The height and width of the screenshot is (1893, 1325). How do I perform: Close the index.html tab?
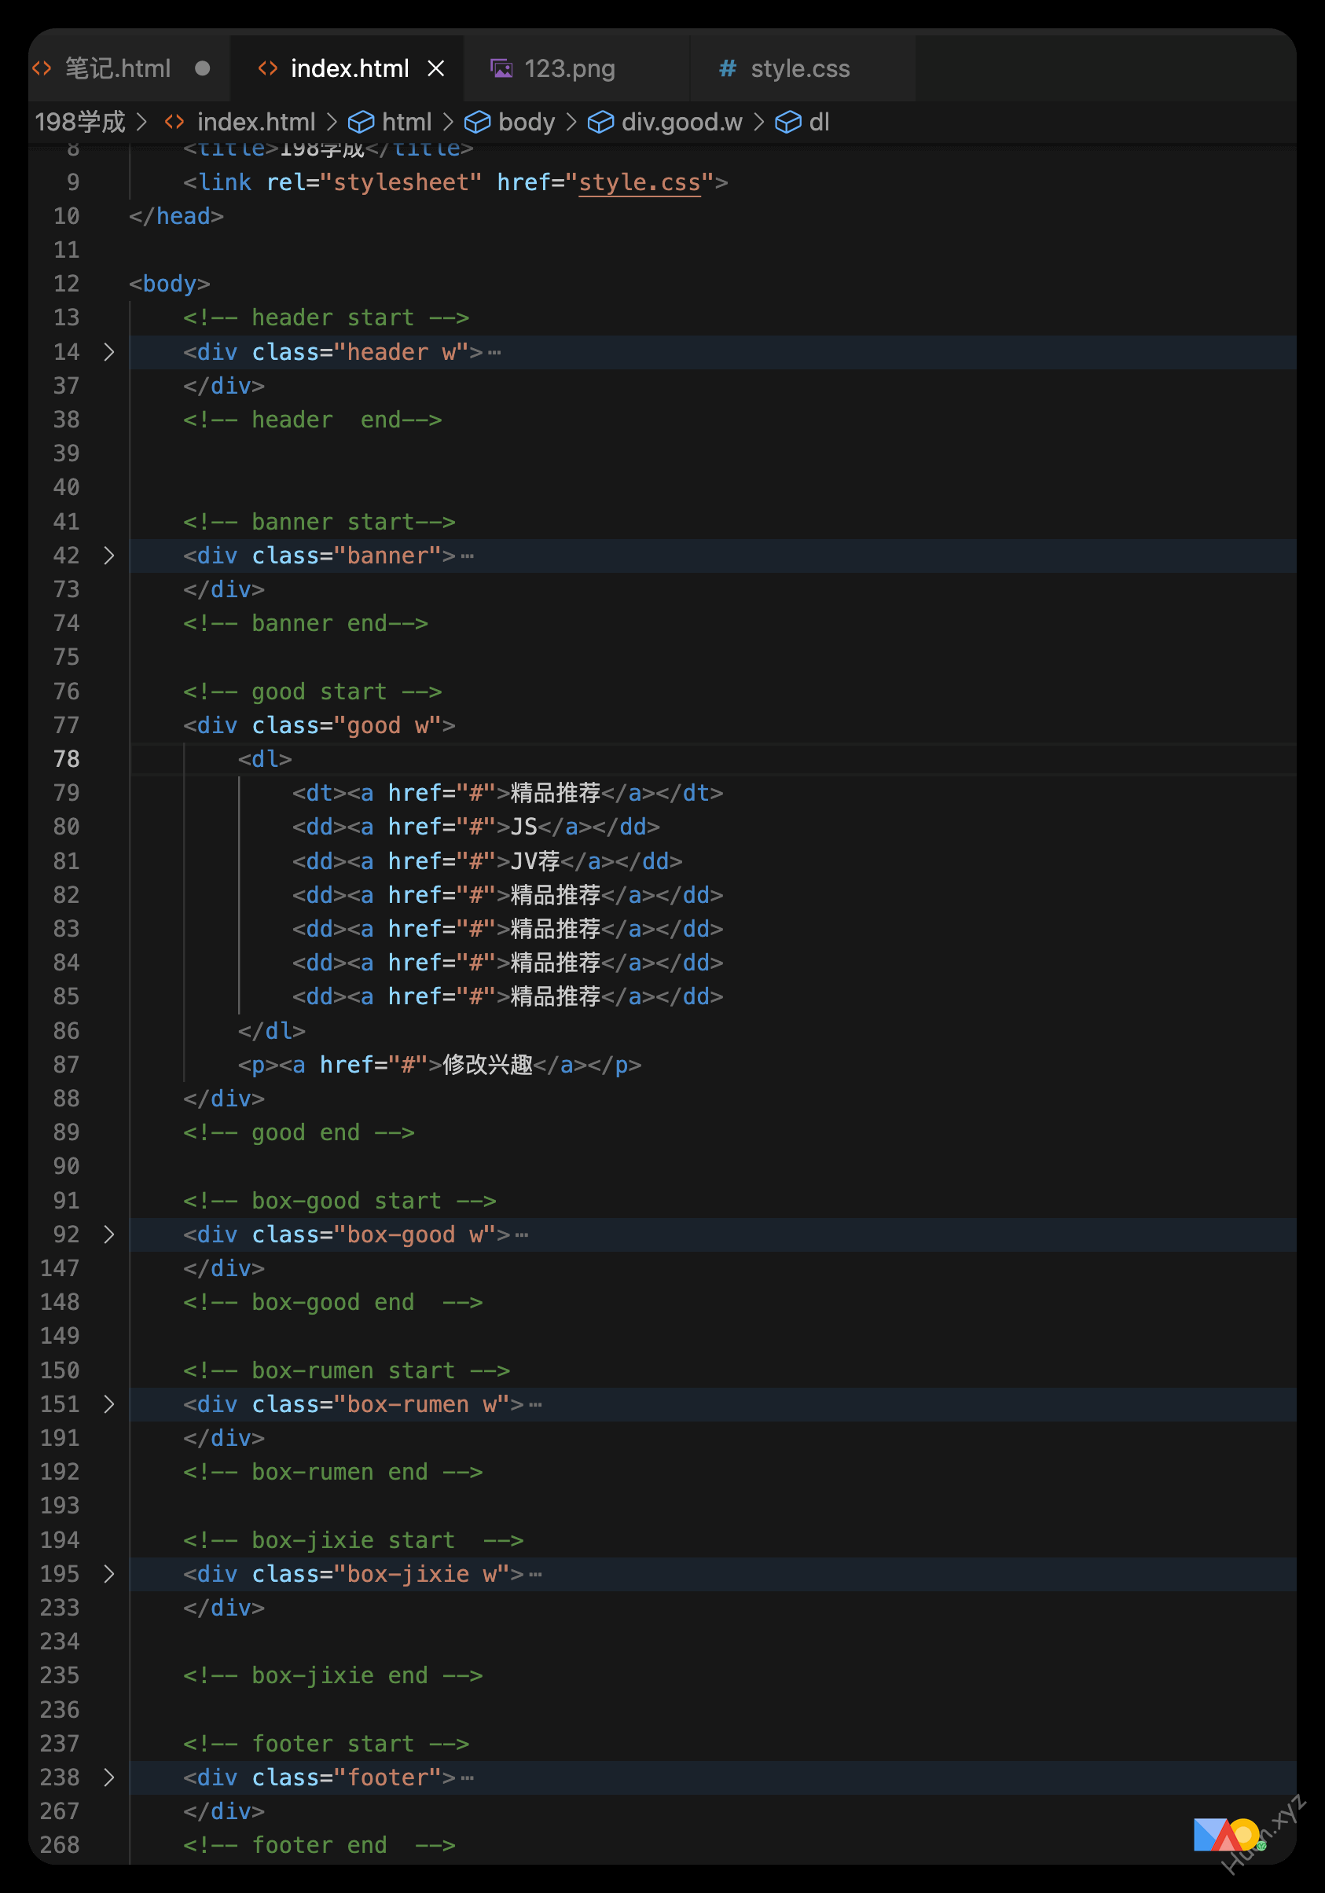click(436, 68)
